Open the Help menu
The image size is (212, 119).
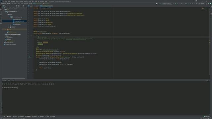(46, 1)
